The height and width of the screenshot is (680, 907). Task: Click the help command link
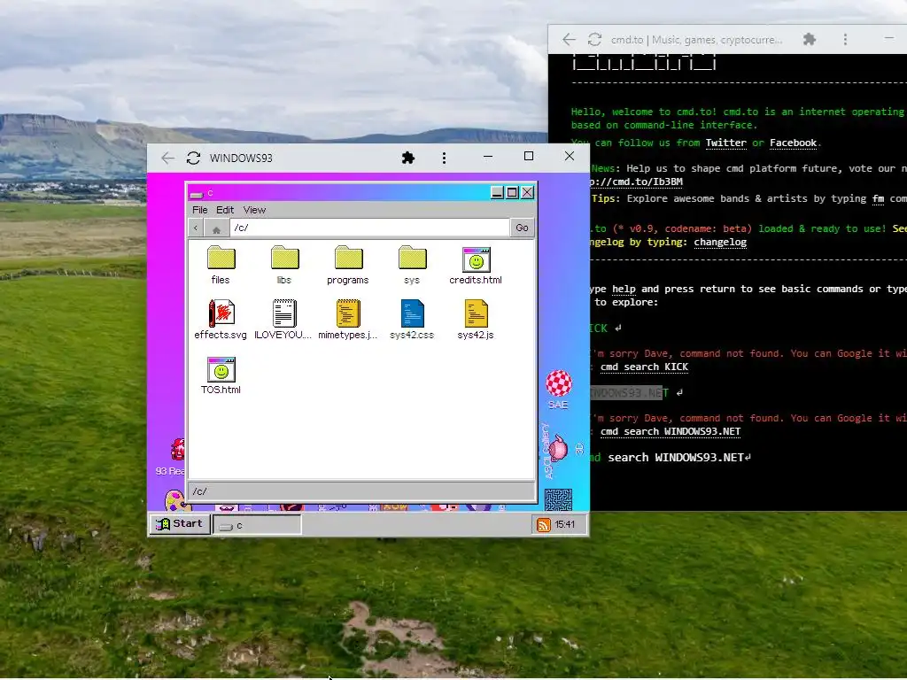click(x=624, y=290)
